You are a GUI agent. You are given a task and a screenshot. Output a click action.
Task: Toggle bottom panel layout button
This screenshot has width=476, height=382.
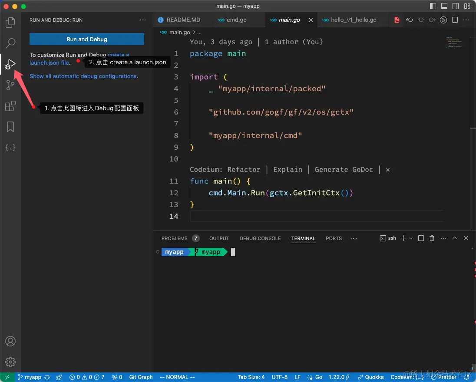click(444, 6)
